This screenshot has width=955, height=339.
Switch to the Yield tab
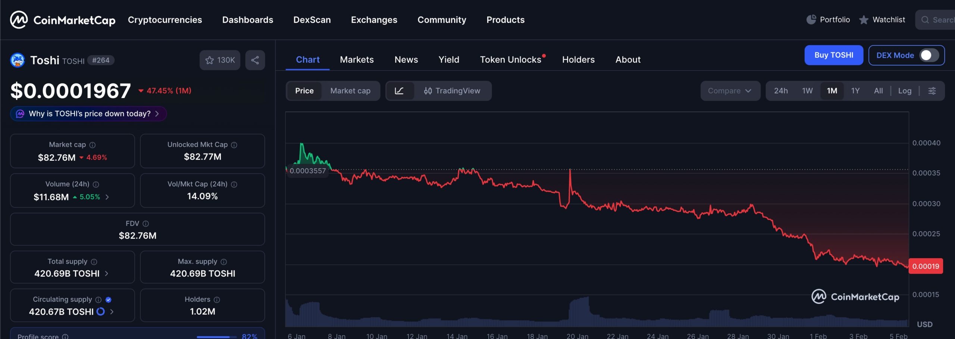click(x=449, y=60)
